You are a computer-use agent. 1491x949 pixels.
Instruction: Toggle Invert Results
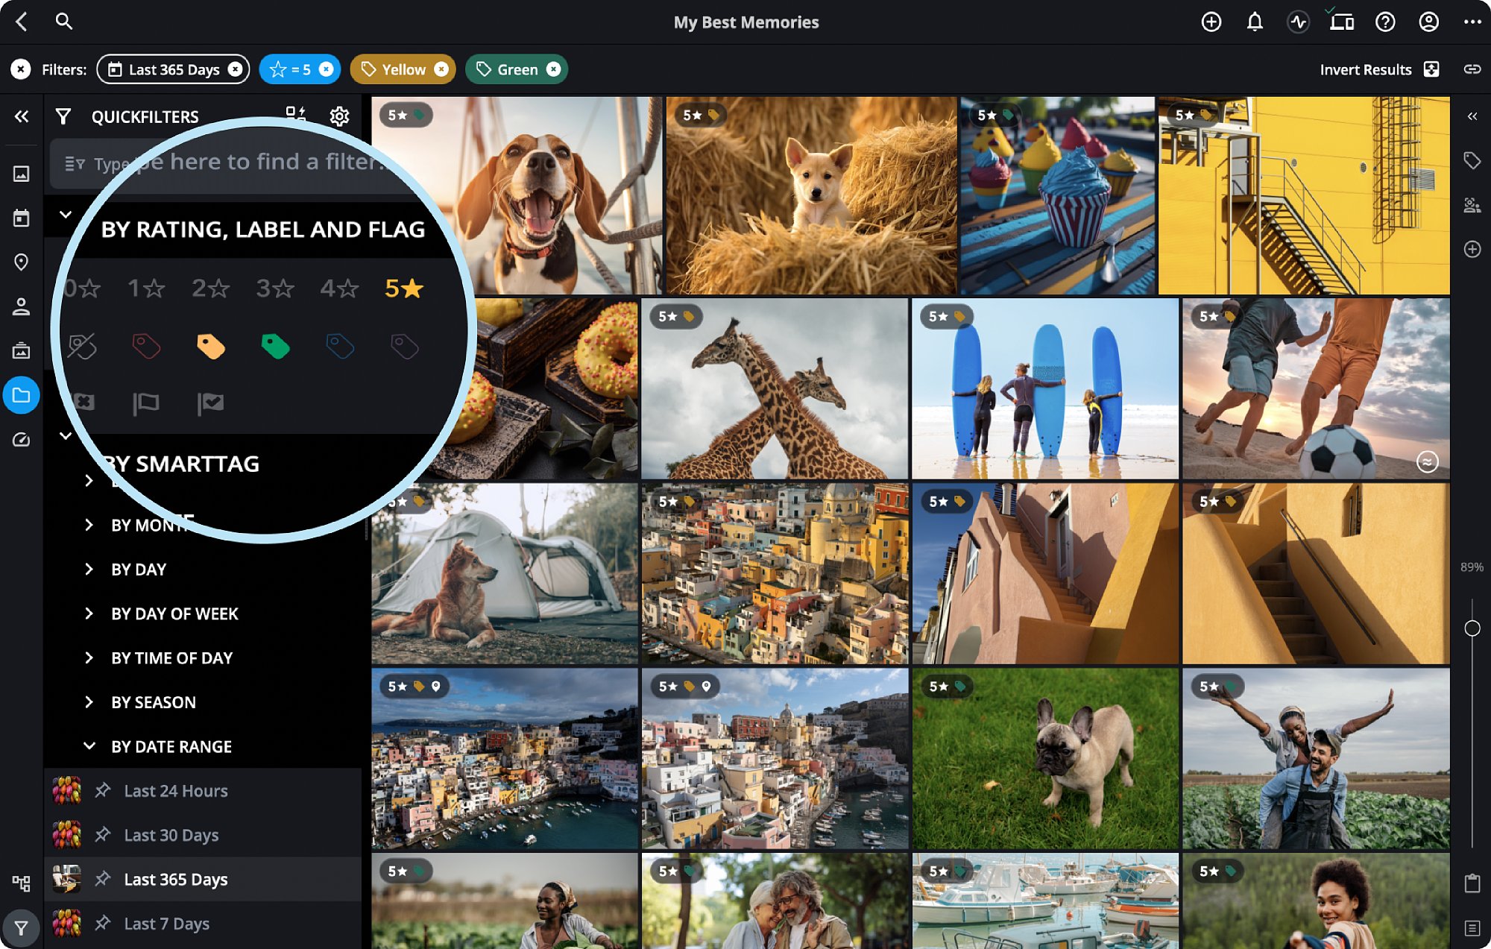point(1379,69)
